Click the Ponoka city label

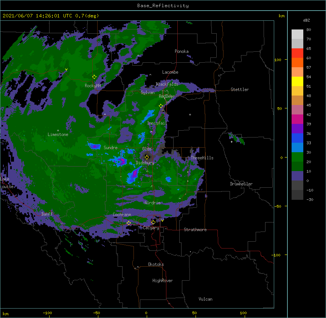click(182, 51)
